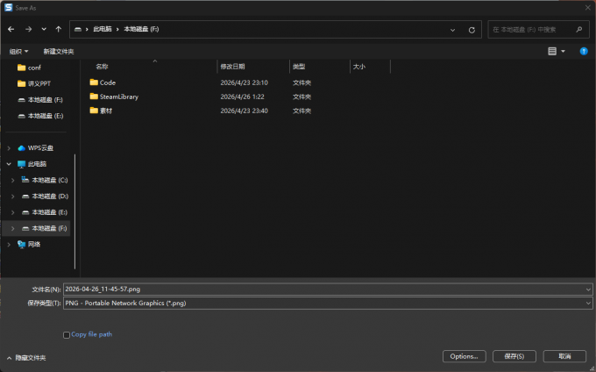Viewport: 596px width, 372px height.
Task: Click 取消 to cancel saving
Action: [564, 356]
